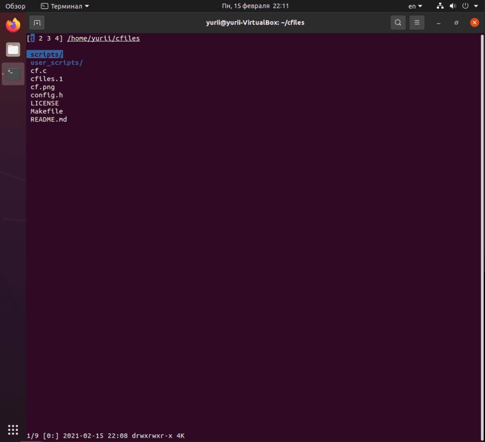Click the /home/yurii/cfiles path header

click(103, 38)
